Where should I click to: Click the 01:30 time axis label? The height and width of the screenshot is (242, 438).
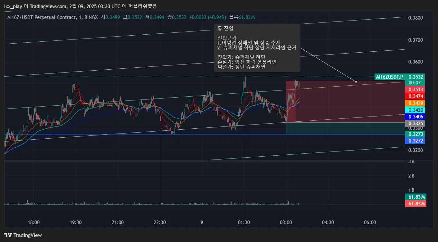coord(244,222)
